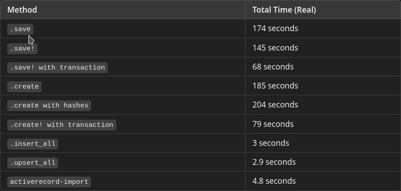Click the 3 seconds cell
The width and height of the screenshot is (401, 191).
click(x=270, y=143)
